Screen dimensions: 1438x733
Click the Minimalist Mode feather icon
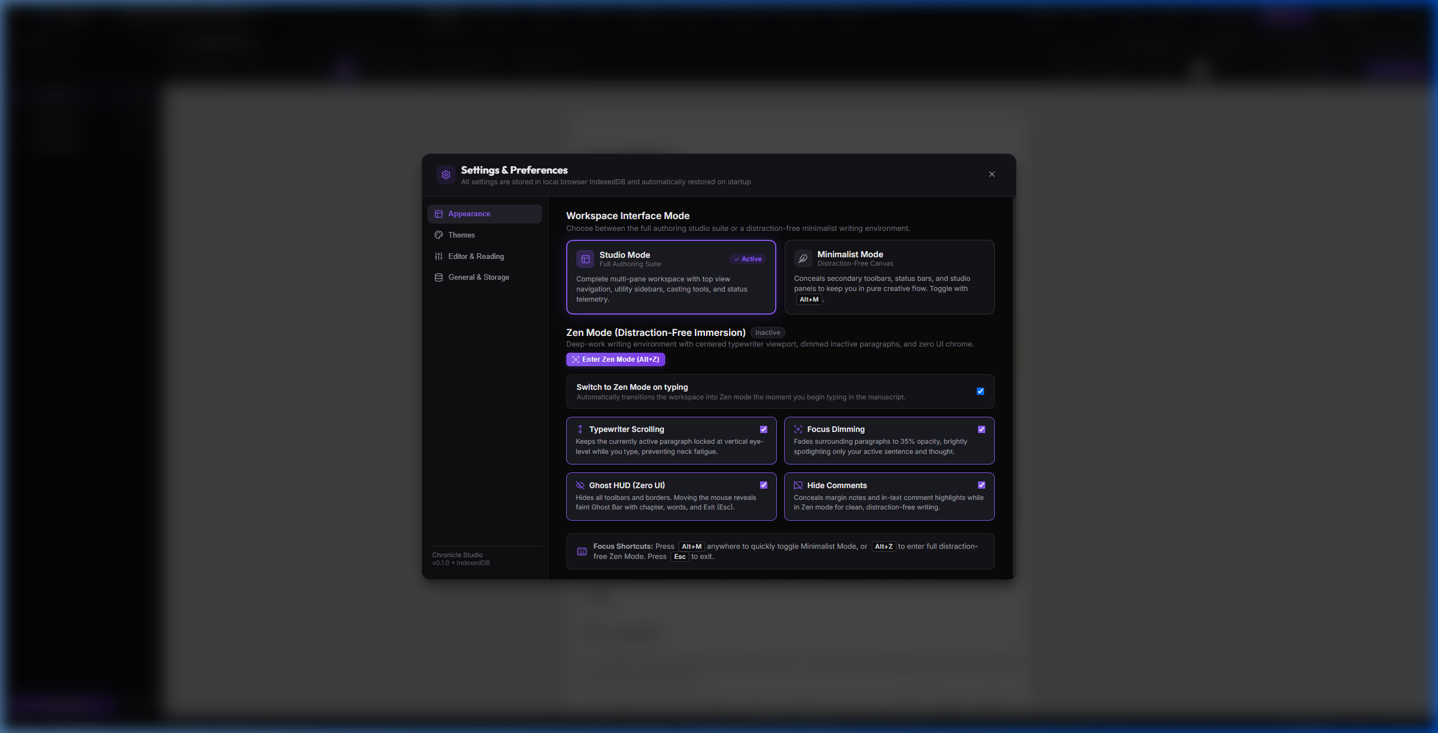click(x=803, y=258)
